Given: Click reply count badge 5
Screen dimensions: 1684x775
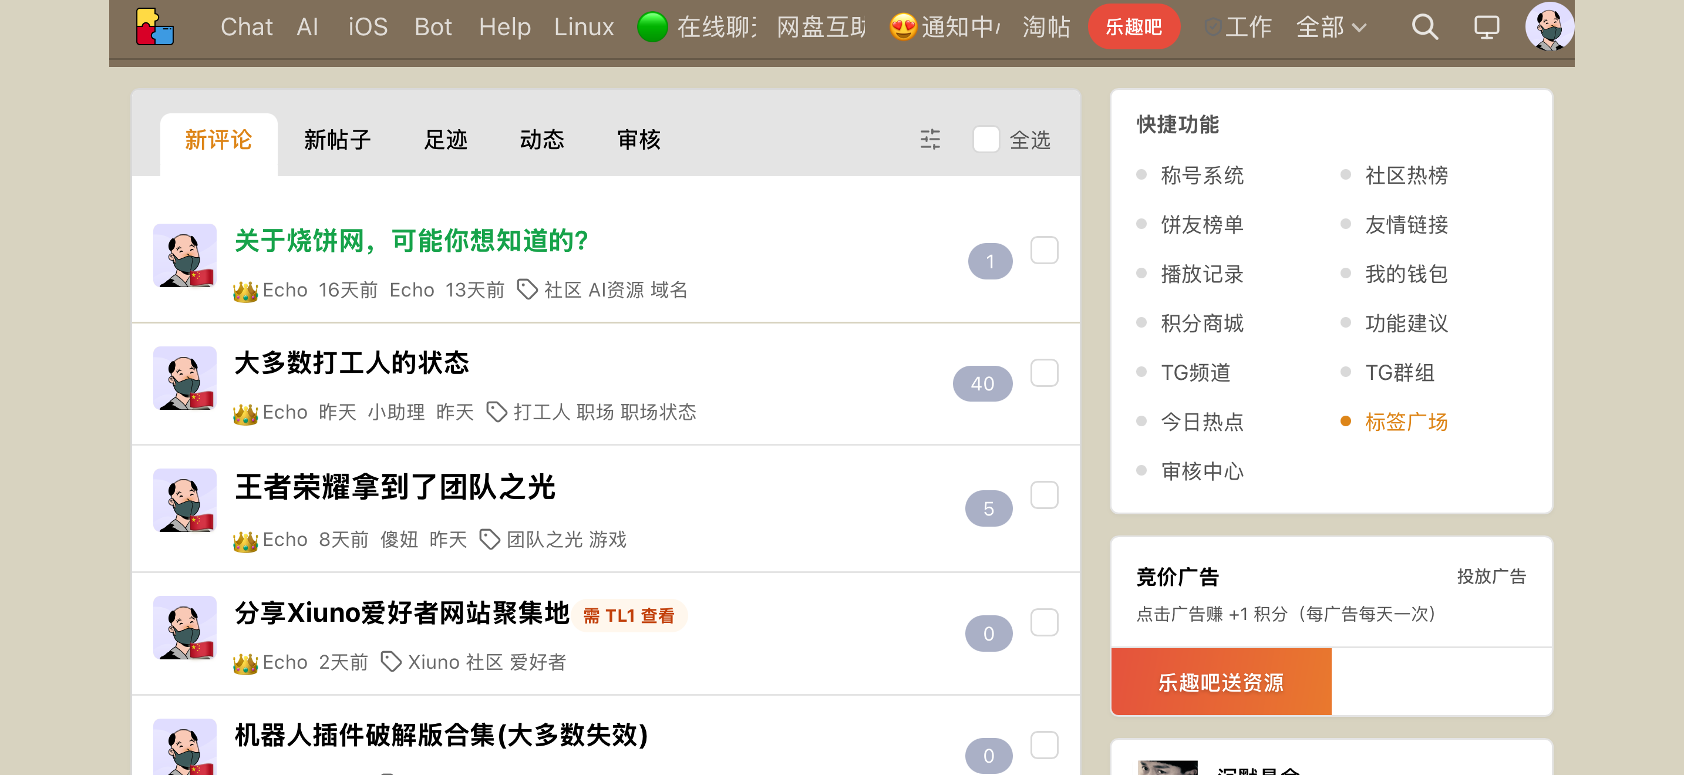Looking at the screenshot, I should (x=988, y=508).
